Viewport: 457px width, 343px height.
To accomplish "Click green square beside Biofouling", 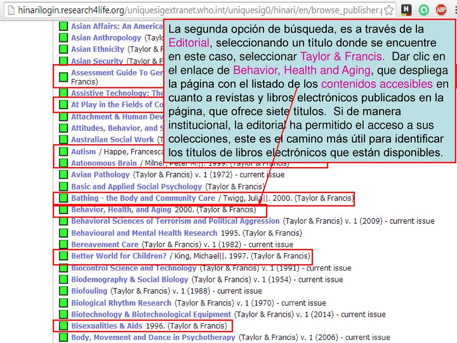I will 63,291.
